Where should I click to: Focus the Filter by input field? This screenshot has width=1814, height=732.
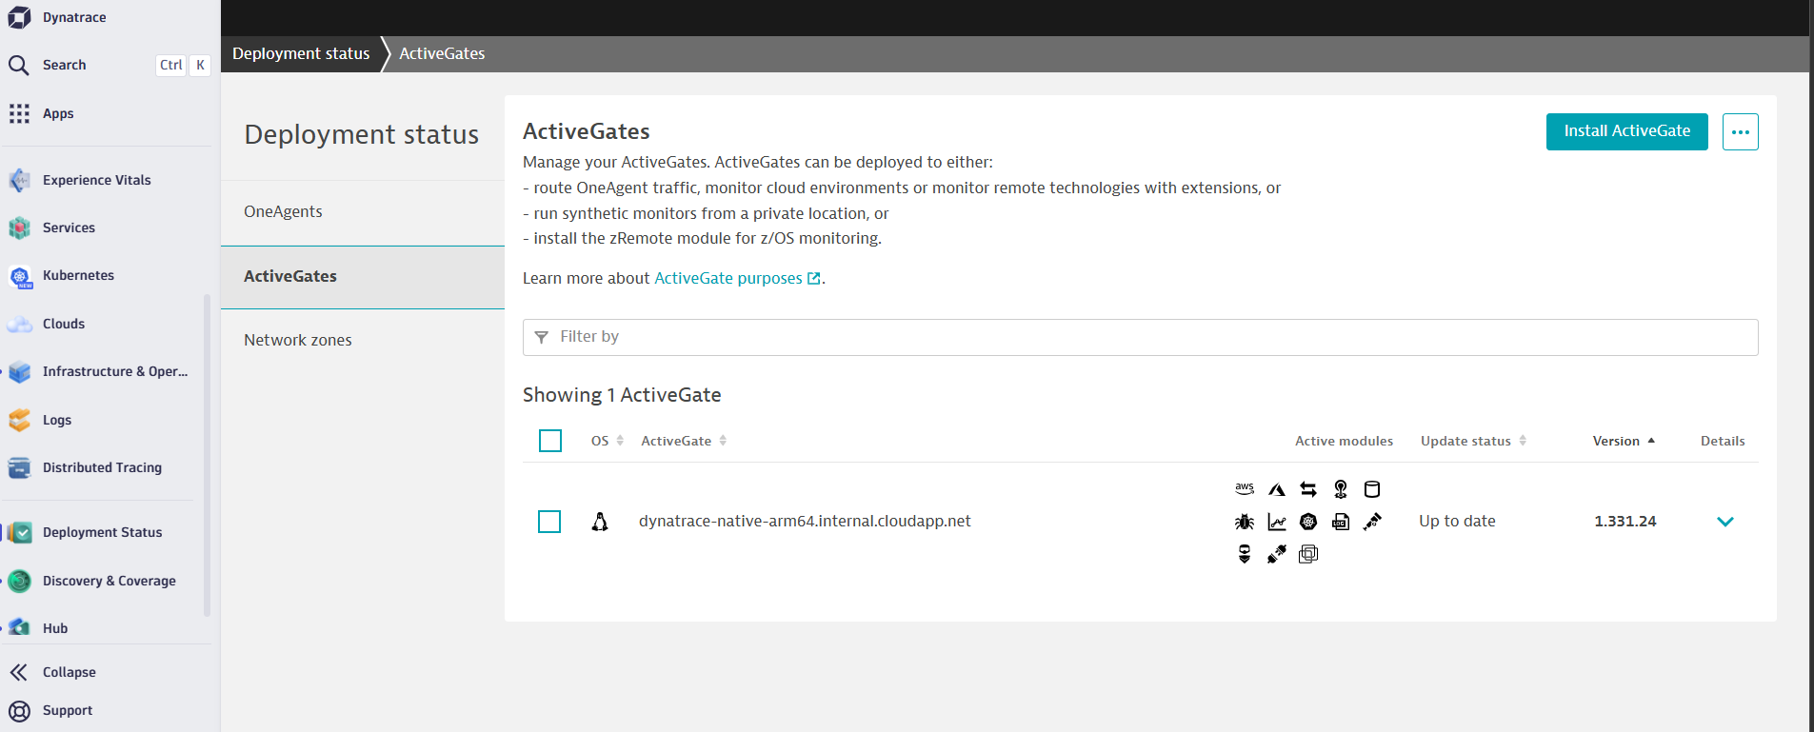pos(1141,337)
